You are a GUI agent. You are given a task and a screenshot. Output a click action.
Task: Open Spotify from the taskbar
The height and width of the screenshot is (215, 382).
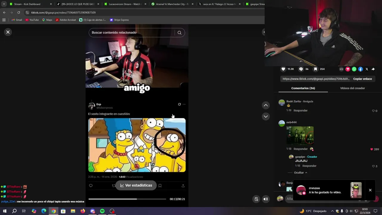tap(102, 211)
